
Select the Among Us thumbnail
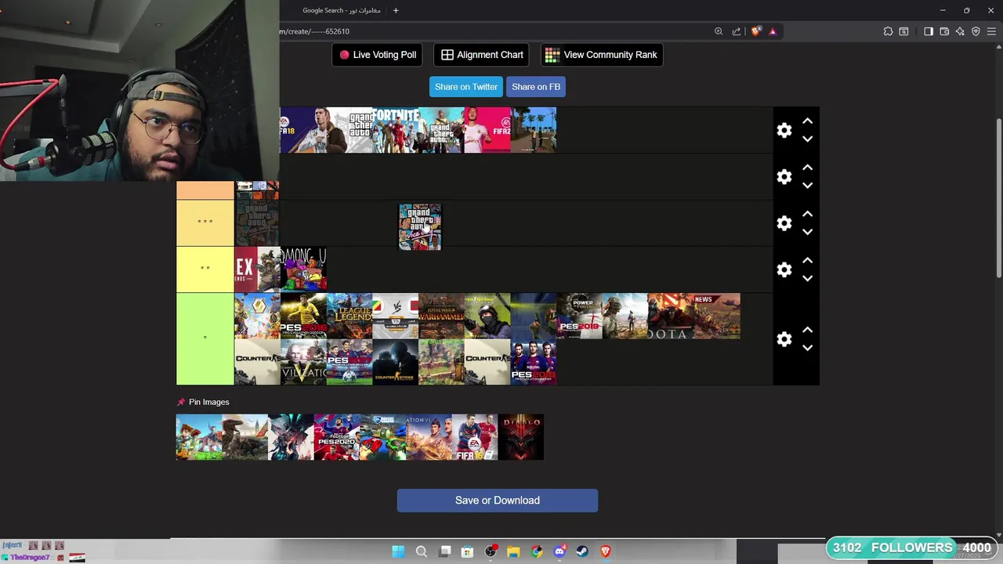(303, 269)
